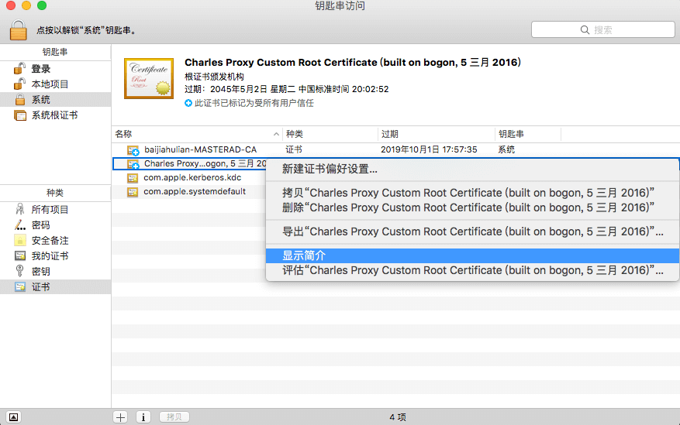The width and height of the screenshot is (680, 425).
Task: Select the baijiahulian-MASTERAD-CA row name
Action: [200, 149]
